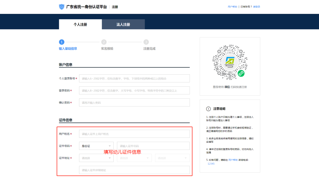Click the 确认密码 input box
Screen dimensions: 319x180
pyautogui.click(x=134, y=103)
